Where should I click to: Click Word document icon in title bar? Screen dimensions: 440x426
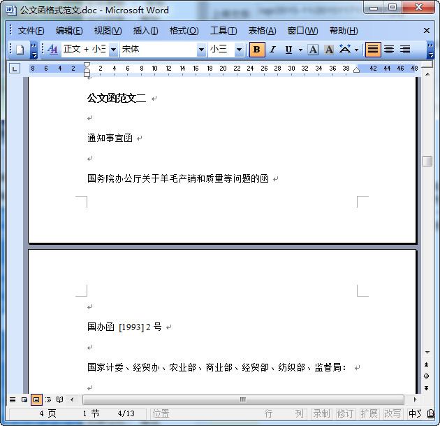click(x=11, y=10)
